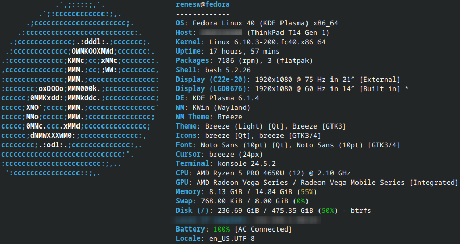The height and width of the screenshot is (244, 460).
Task: Click the CPU line 'AMD Ryzen 5 PRO 4650U'
Action: coord(263,173)
